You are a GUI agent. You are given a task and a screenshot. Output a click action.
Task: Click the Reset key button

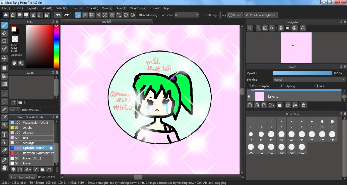[234, 15]
